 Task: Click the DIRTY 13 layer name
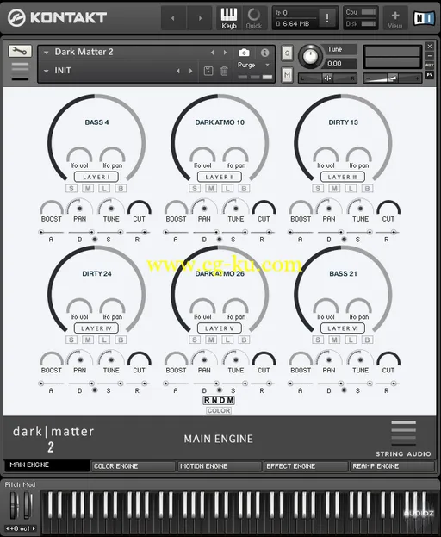click(x=343, y=122)
